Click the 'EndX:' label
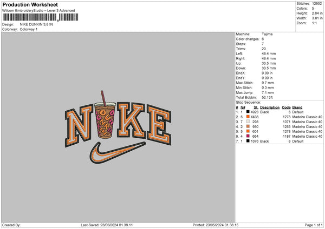The height and width of the screenshot is (229, 325). pyautogui.click(x=240, y=73)
